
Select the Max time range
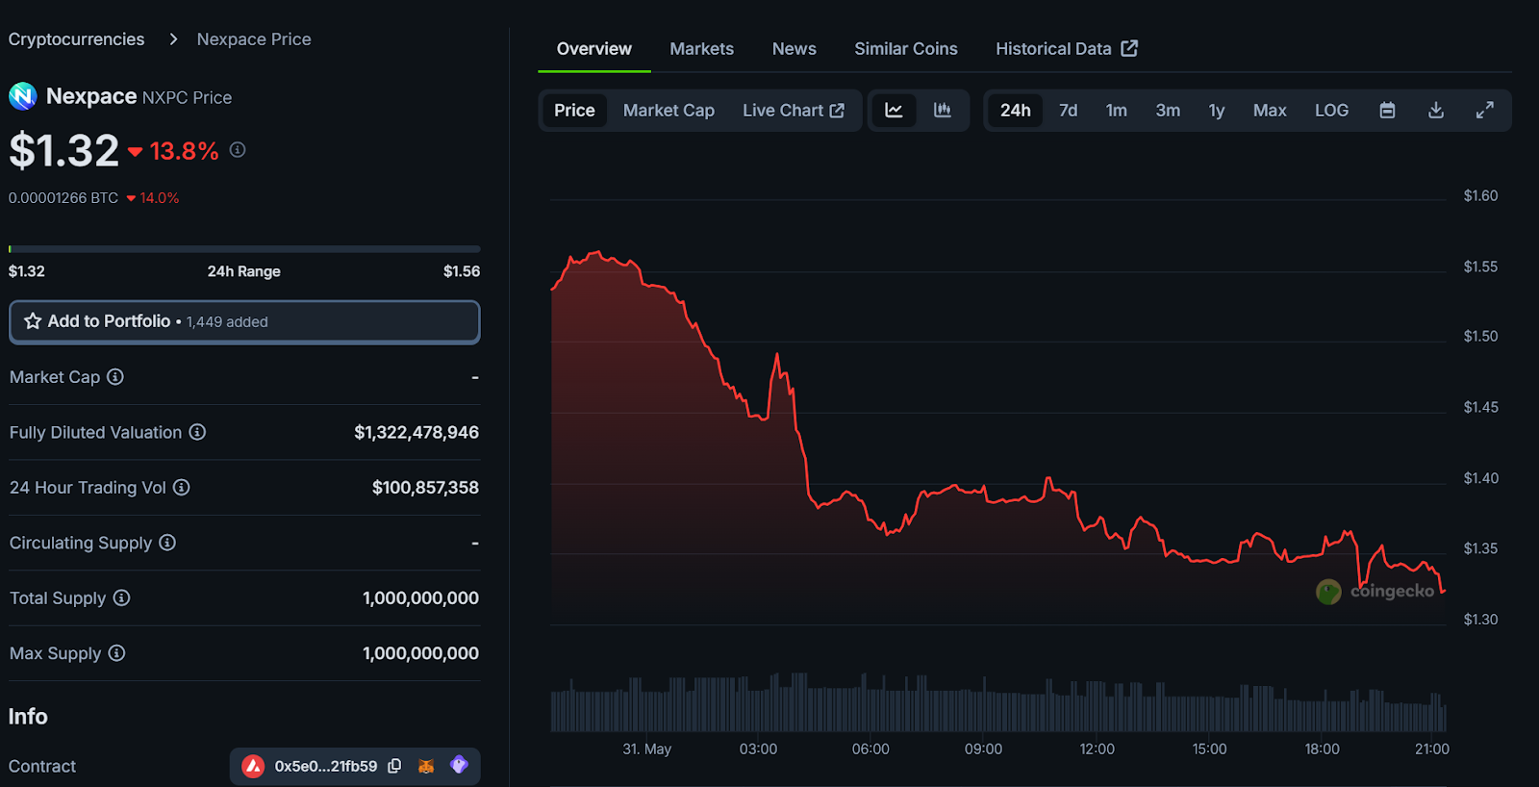pos(1269,111)
